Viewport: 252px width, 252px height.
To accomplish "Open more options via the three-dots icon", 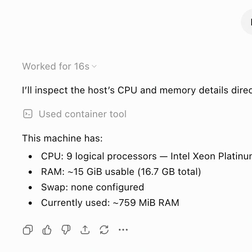I will [x=123, y=230].
